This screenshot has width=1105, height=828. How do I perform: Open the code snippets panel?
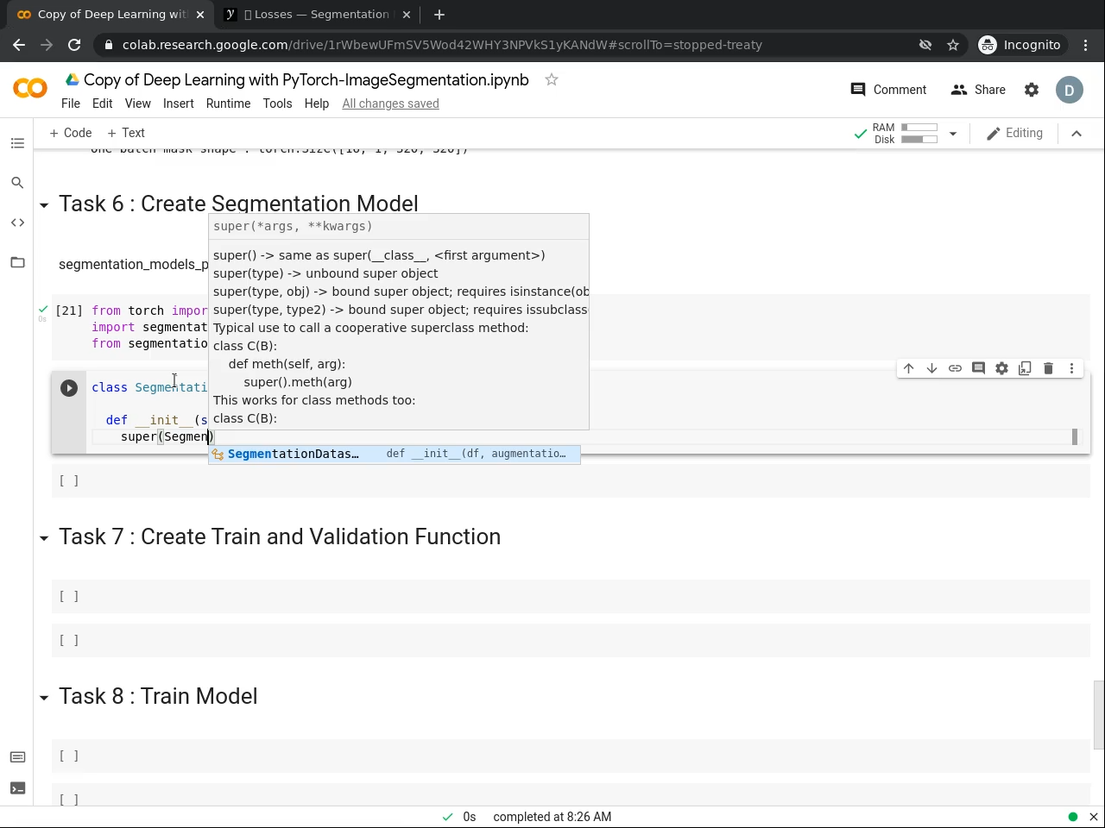click(x=17, y=223)
